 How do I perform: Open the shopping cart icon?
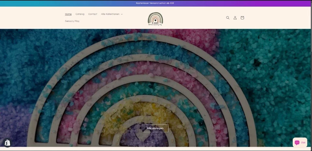pos(242,18)
